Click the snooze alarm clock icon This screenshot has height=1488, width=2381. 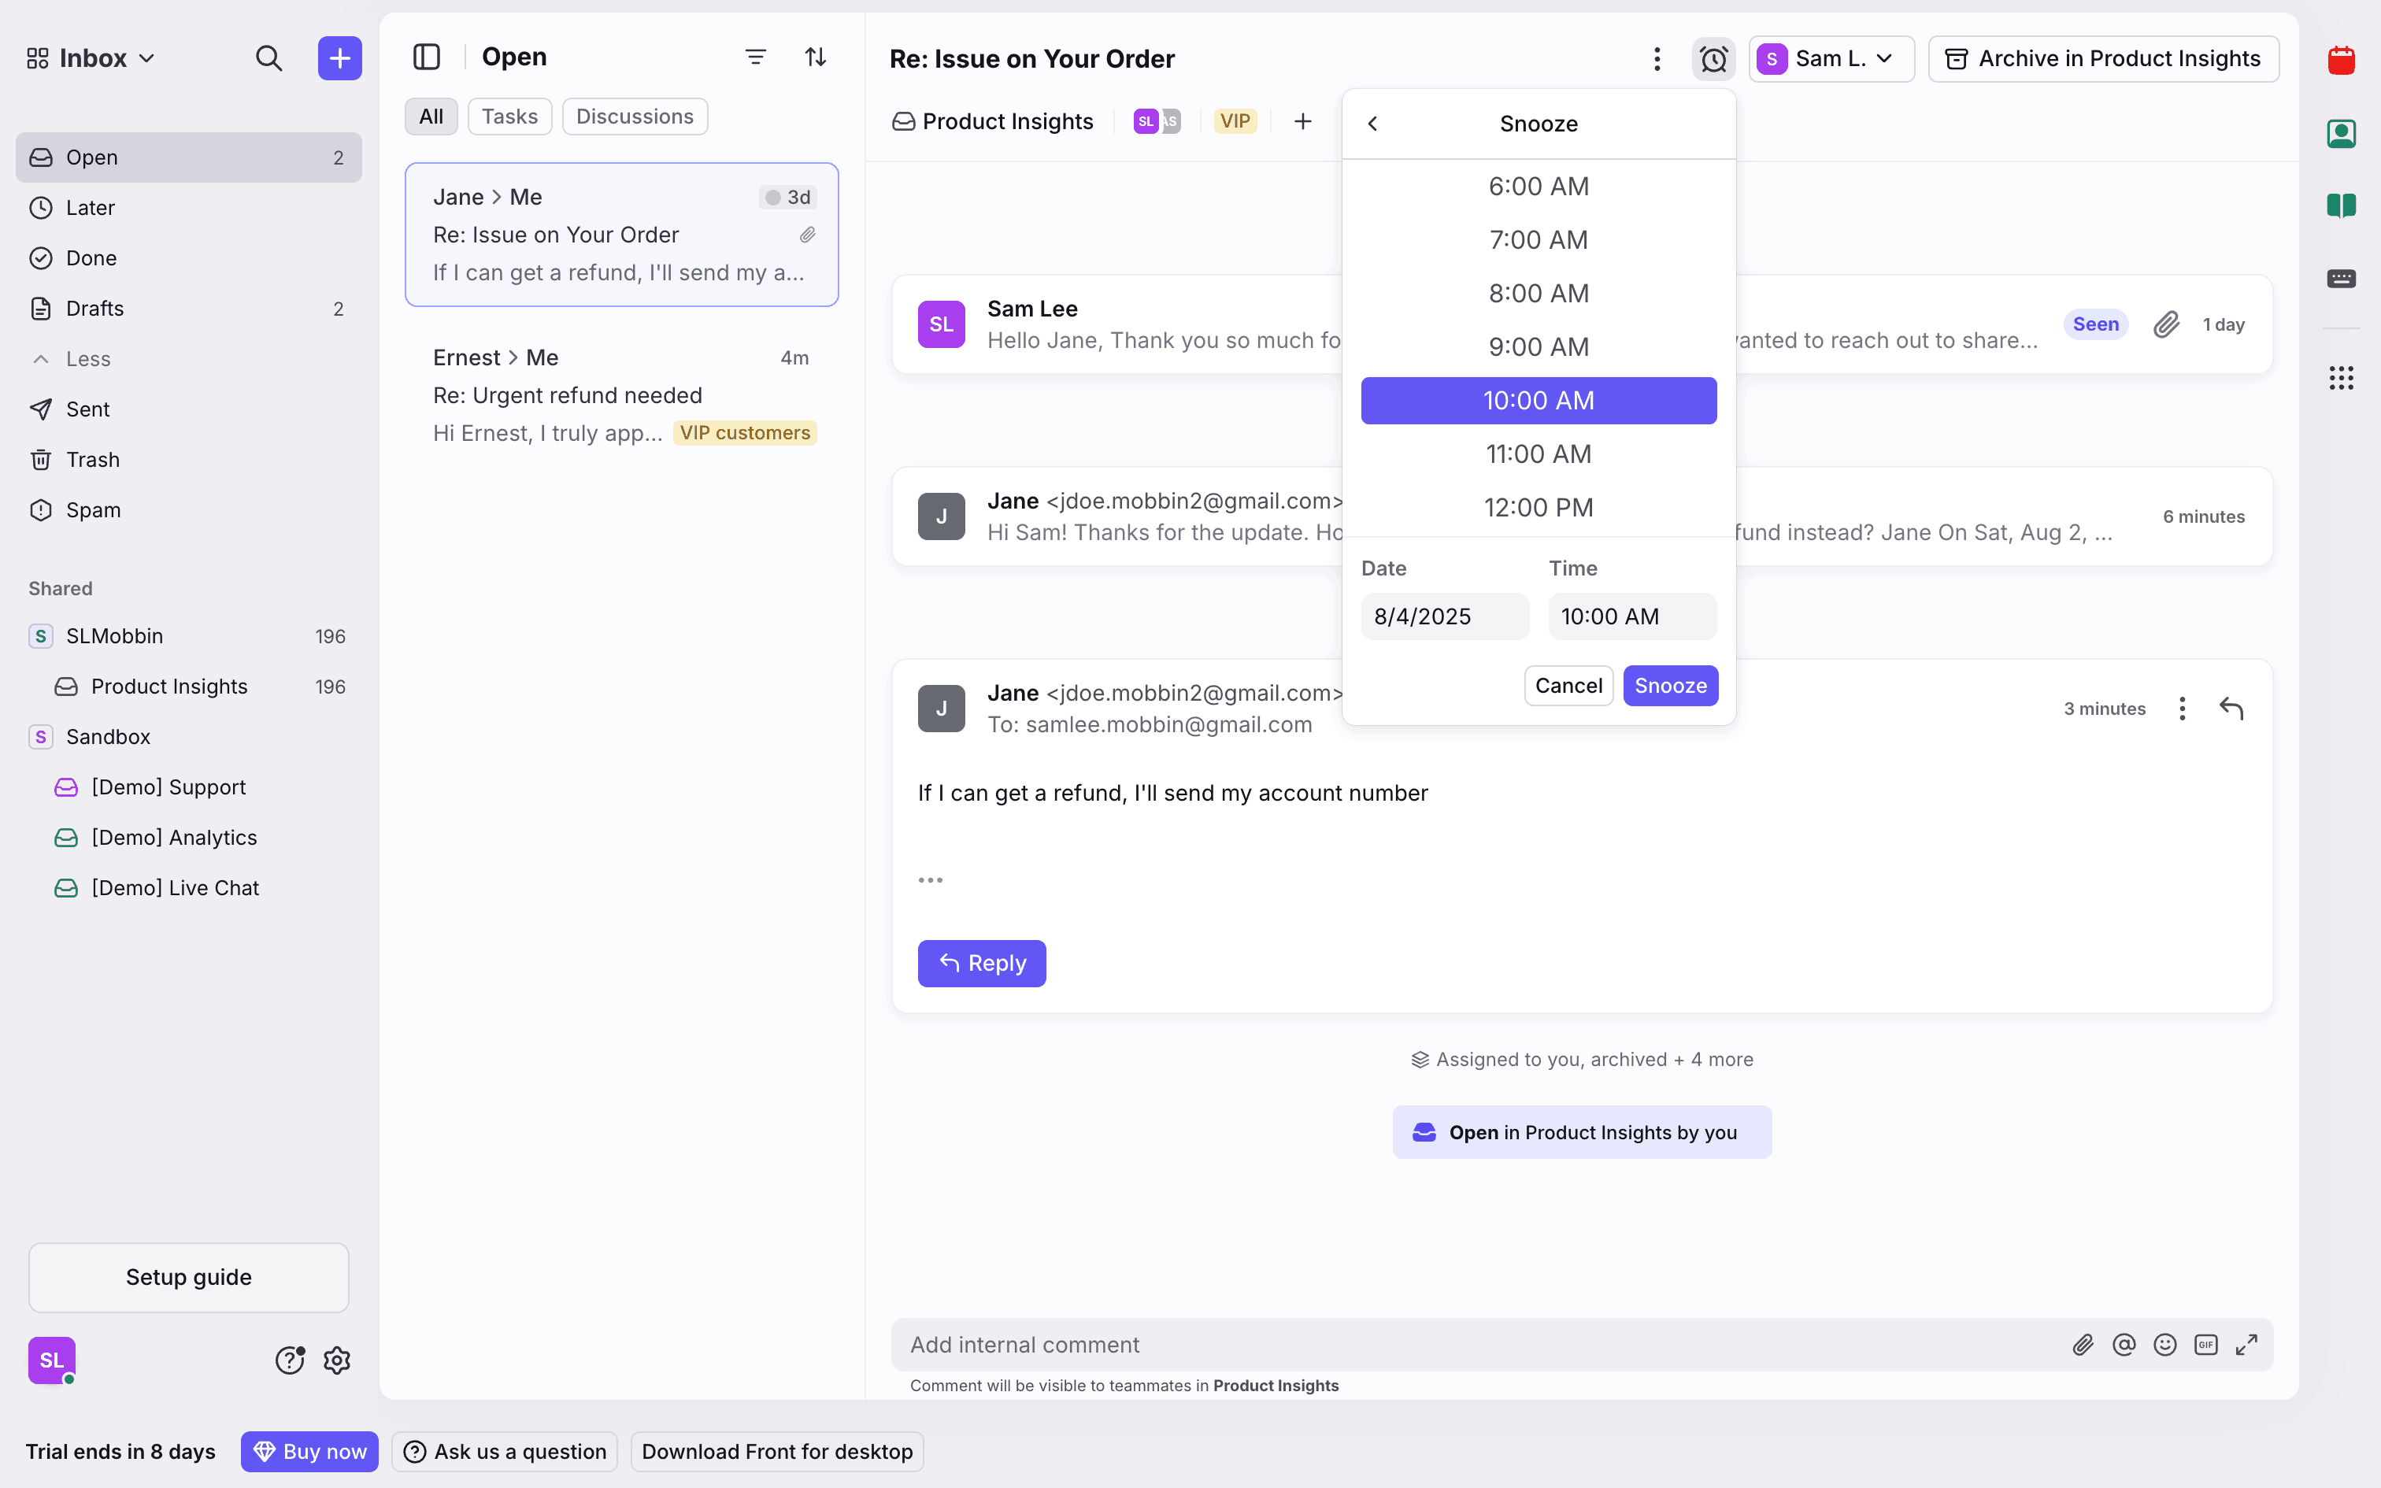coord(1713,59)
